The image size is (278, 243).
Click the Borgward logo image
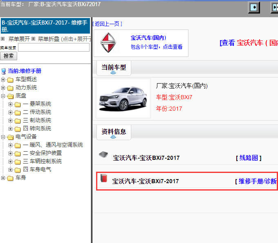[x=108, y=43]
